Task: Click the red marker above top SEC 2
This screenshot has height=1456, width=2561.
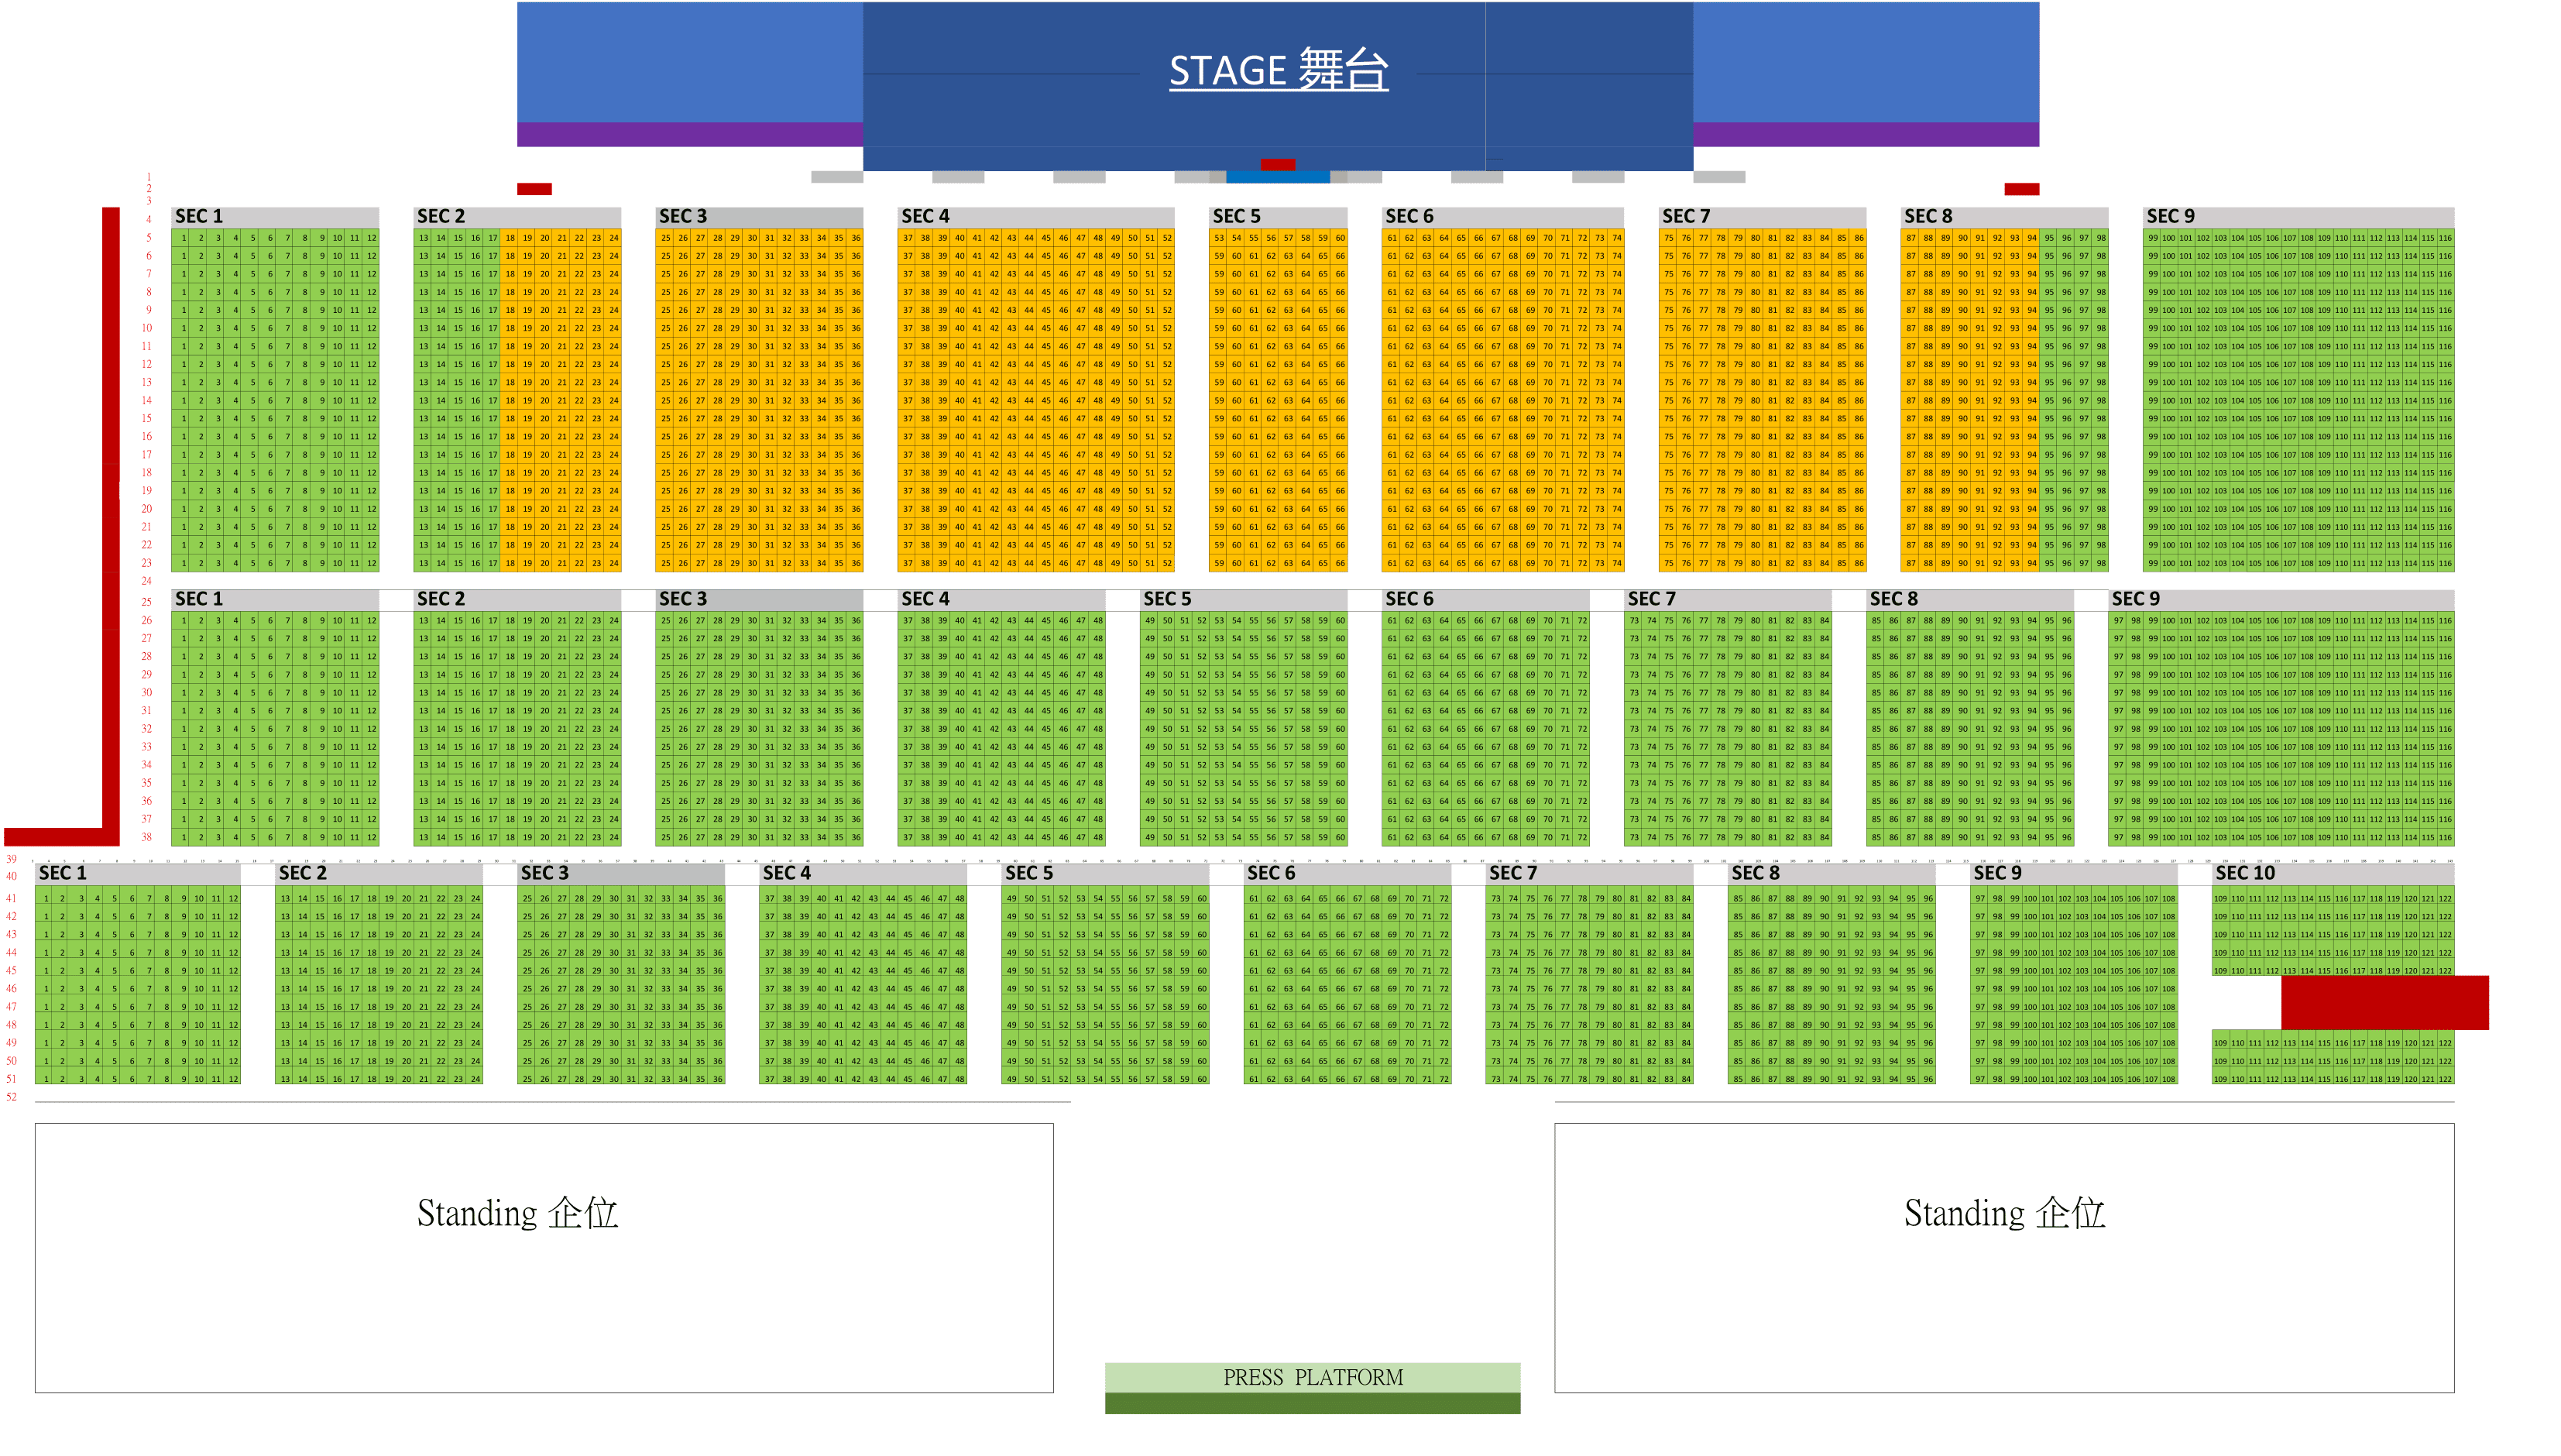Action: [x=534, y=189]
